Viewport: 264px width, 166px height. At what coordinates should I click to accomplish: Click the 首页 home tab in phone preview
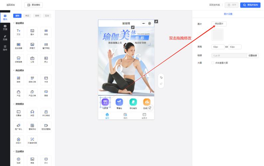107,116
